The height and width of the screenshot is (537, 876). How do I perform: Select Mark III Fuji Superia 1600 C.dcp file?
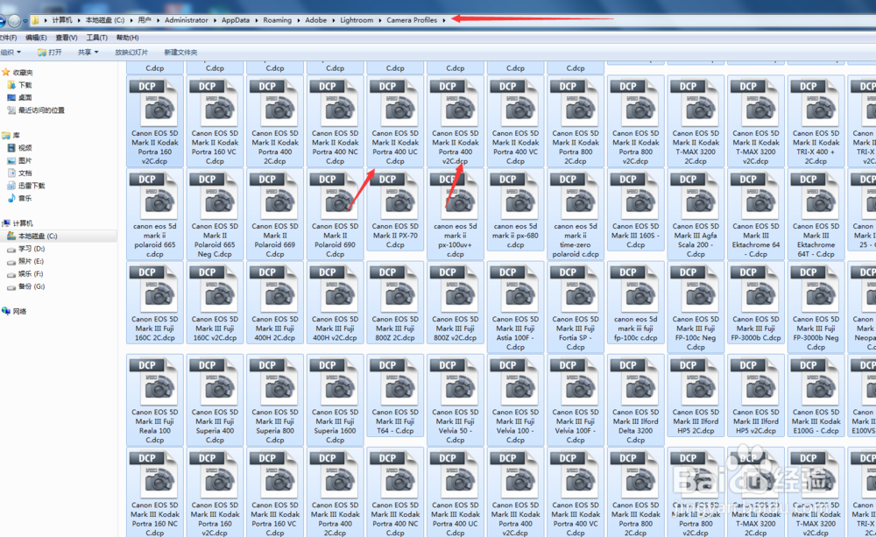[336, 399]
